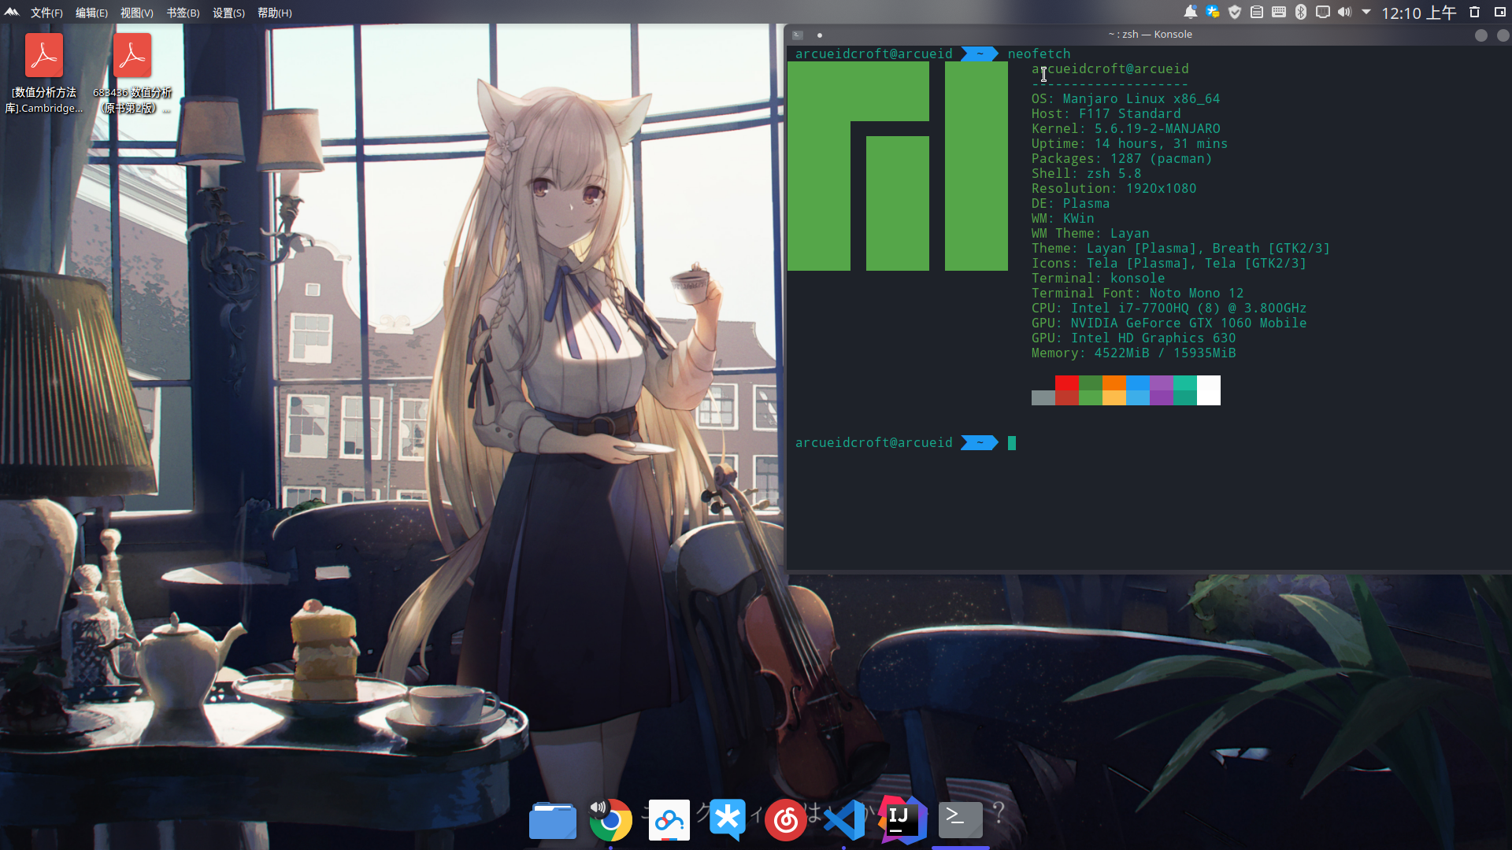Open the wired network tray icon
Image resolution: width=1512 pixels, height=850 pixels.
pos(1323,12)
